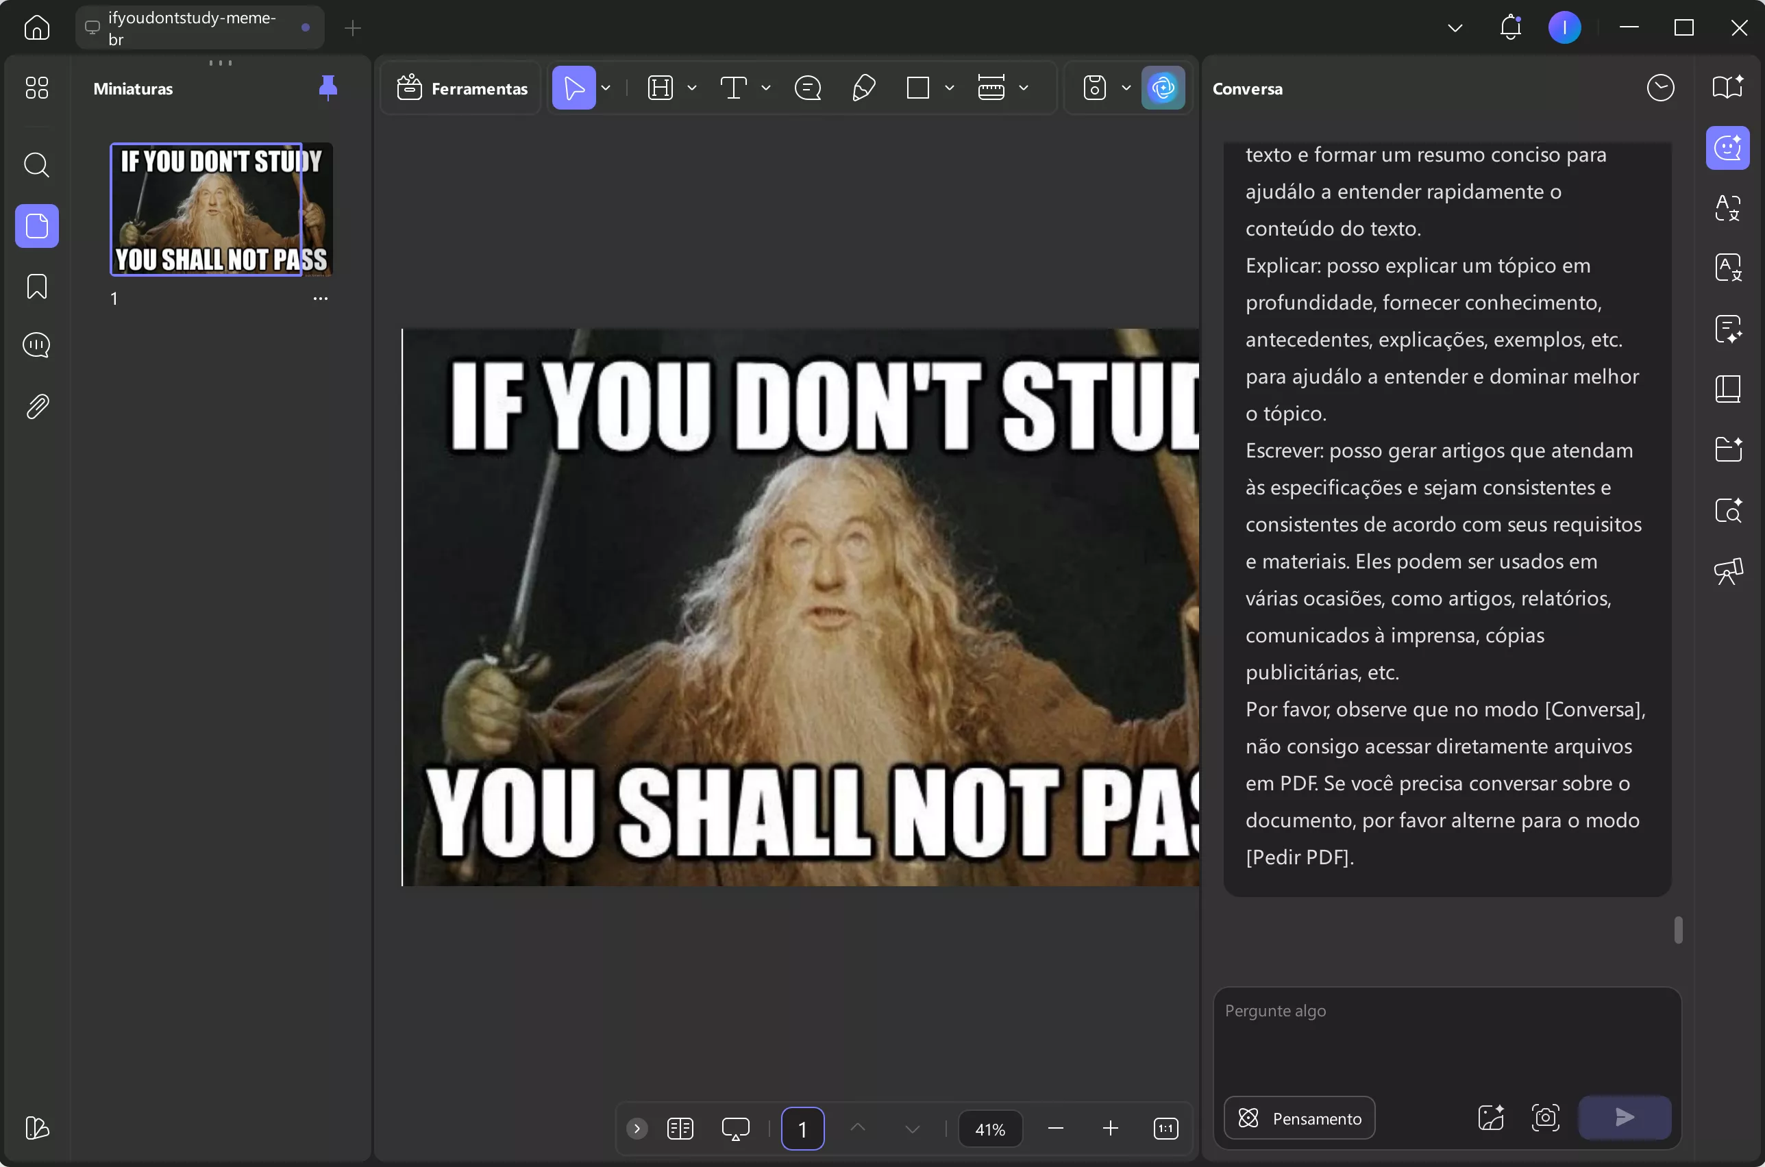Toggle the AI assistant panel button
This screenshot has width=1765, height=1167.
click(1163, 88)
